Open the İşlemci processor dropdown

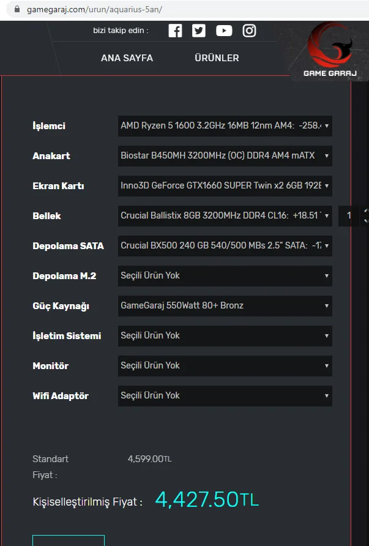[225, 125]
